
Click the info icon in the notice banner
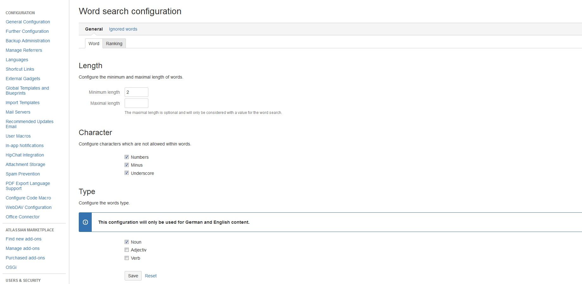[x=85, y=222]
